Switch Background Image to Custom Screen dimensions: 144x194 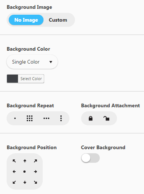[x=58, y=20]
